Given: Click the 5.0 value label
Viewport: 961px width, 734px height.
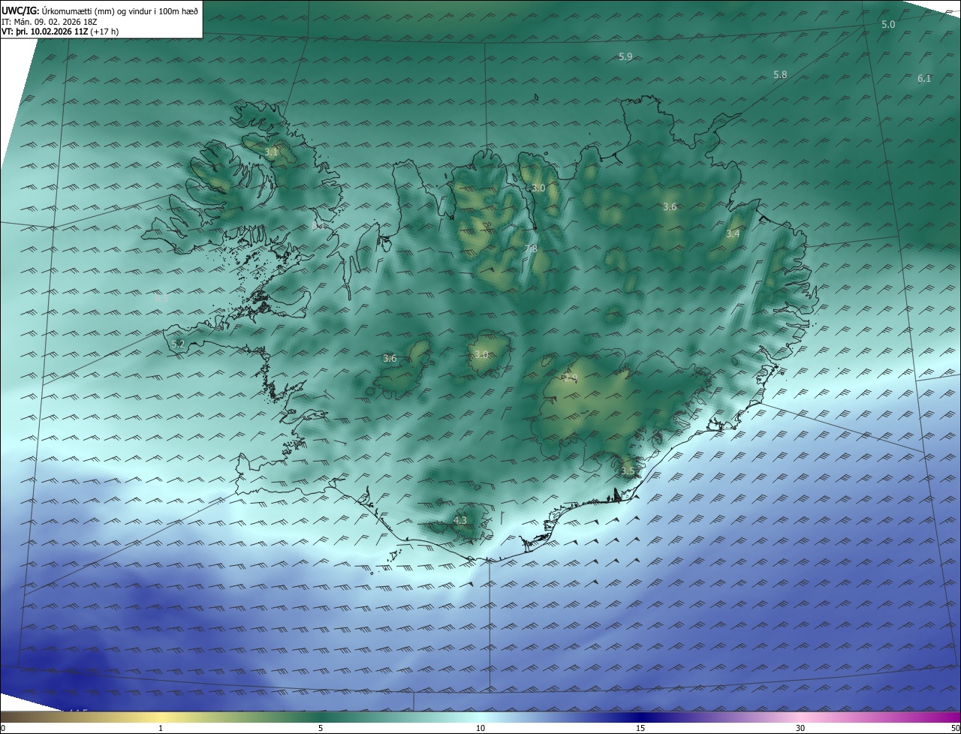Looking at the screenshot, I should (x=888, y=25).
